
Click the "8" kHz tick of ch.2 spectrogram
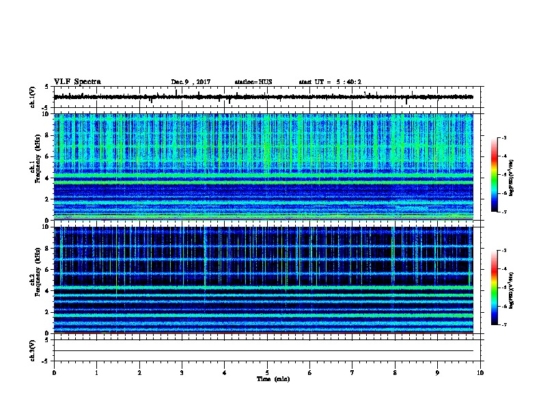[x=47, y=249]
